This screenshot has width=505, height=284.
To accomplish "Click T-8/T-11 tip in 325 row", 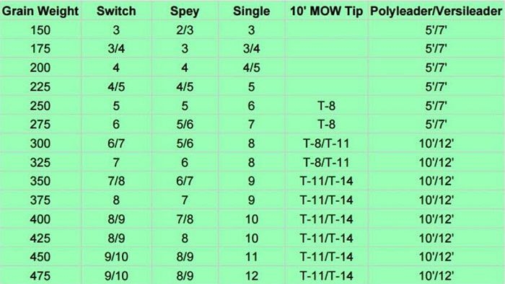I will pyautogui.click(x=326, y=162).
